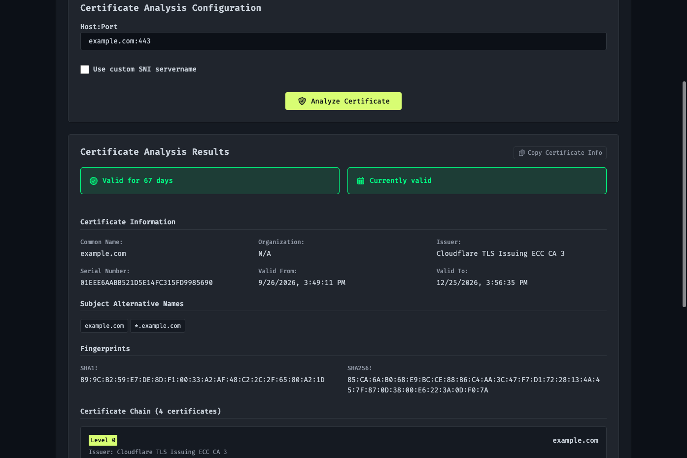Click Issuer line in Level 0 chain card
Viewport: 687px width, 458px height.
point(158,452)
